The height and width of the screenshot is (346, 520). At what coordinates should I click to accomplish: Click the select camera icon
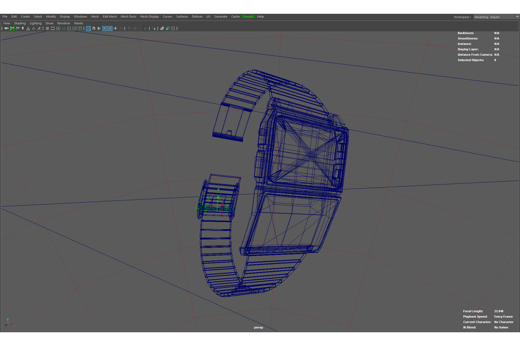(x=6, y=28)
